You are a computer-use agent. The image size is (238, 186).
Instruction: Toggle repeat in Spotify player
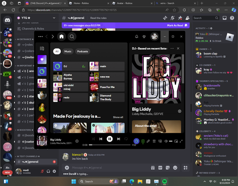click(126, 139)
